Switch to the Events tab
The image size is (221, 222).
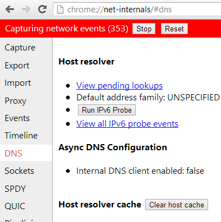[17, 118]
